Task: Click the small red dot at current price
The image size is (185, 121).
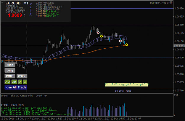Action: coord(129,46)
